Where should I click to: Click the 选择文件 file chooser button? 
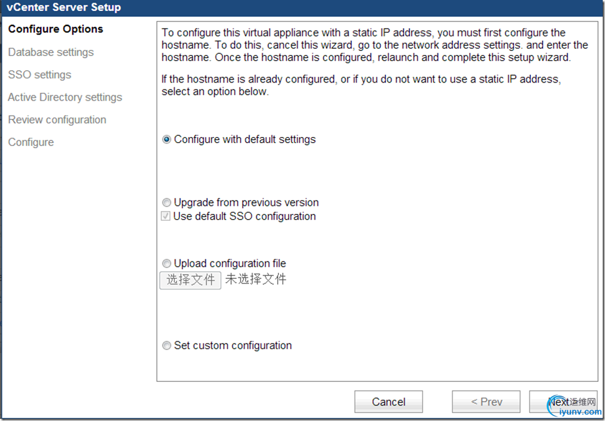pos(190,280)
